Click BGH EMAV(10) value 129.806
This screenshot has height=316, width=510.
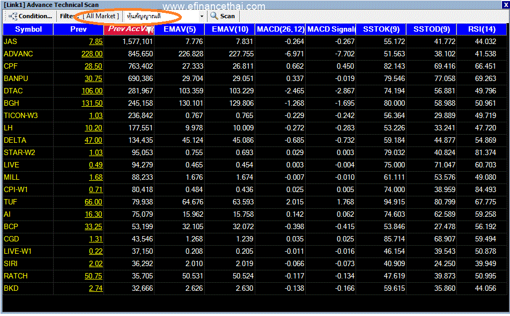[x=242, y=104]
